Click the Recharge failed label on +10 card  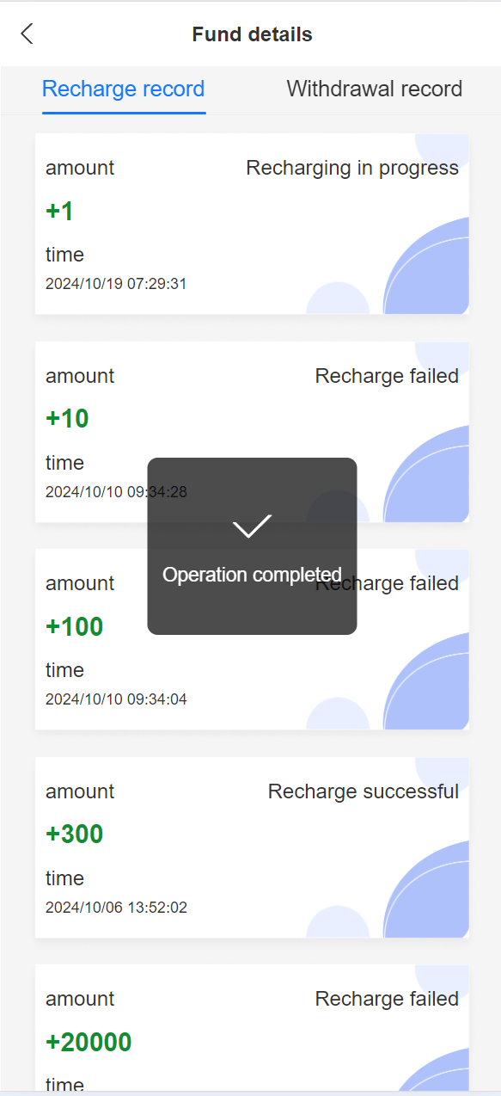(x=387, y=376)
